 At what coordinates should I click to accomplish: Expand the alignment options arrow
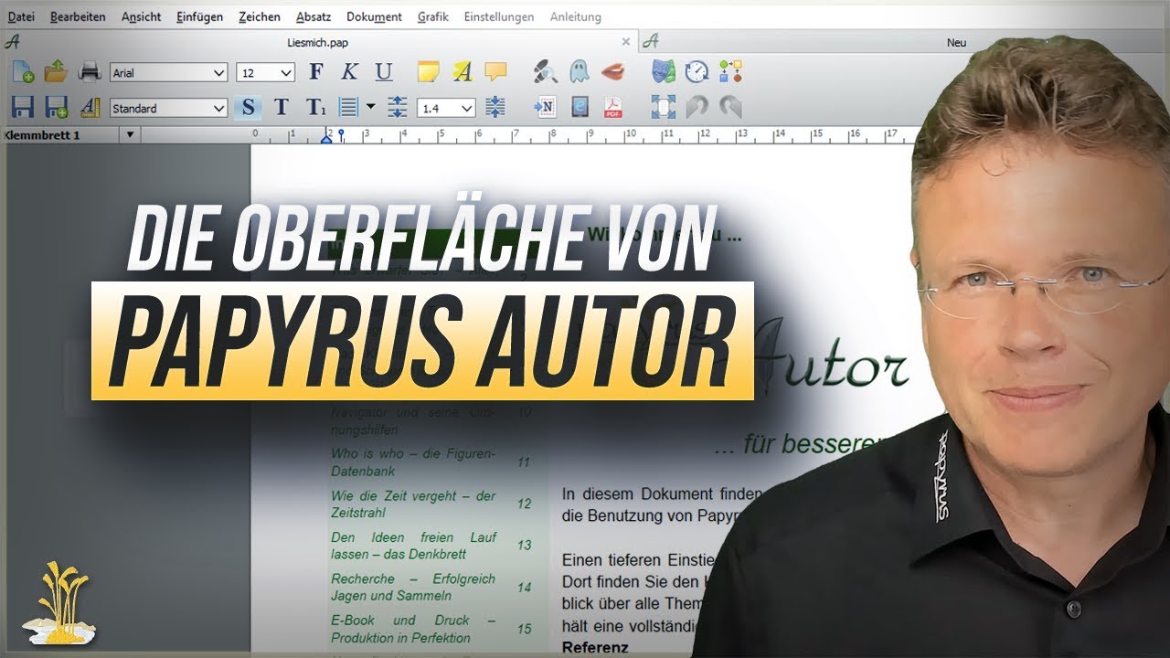[x=370, y=107]
